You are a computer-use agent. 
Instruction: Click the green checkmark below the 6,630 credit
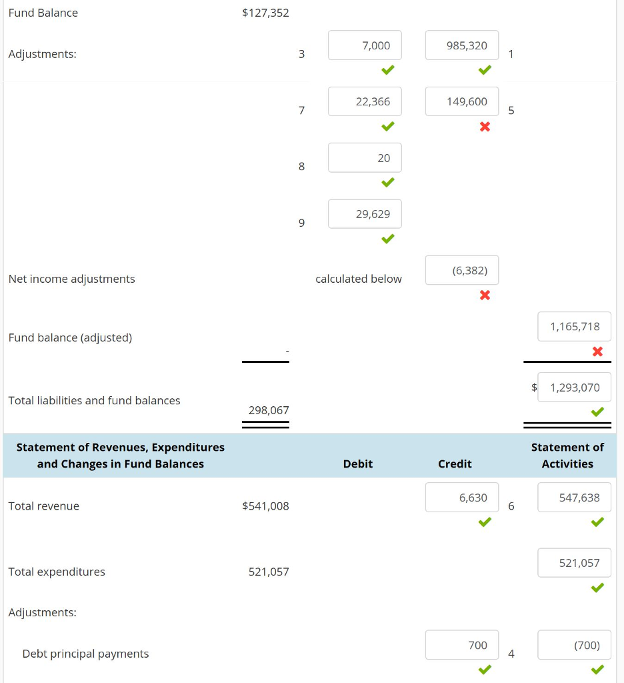point(485,522)
